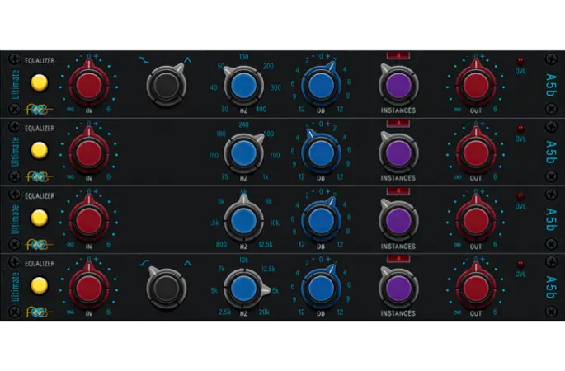Toggle the yellow EQUALIZER button on the 30–400 Hz band
The height and width of the screenshot is (371, 565).
point(38,82)
